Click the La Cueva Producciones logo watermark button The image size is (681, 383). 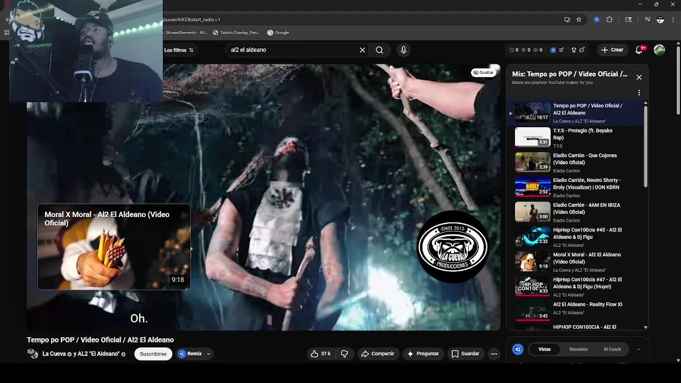click(x=452, y=246)
